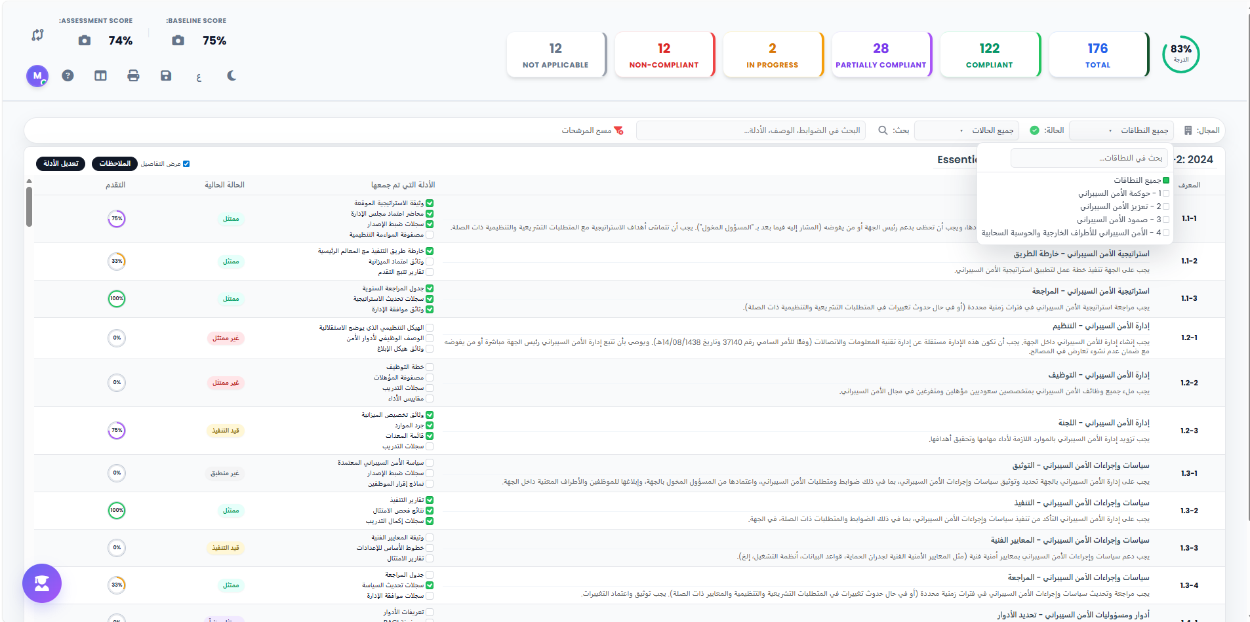Open the chat support bubble at bottom left
The image size is (1250, 622).
[x=41, y=583]
